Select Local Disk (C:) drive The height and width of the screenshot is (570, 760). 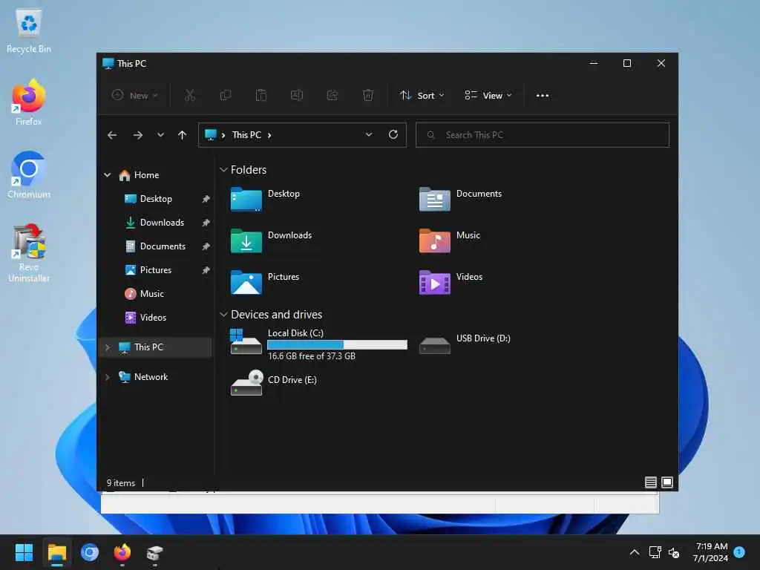point(318,344)
